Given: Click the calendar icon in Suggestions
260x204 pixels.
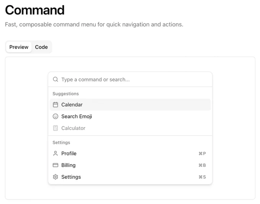Looking at the screenshot, I should 55,104.
